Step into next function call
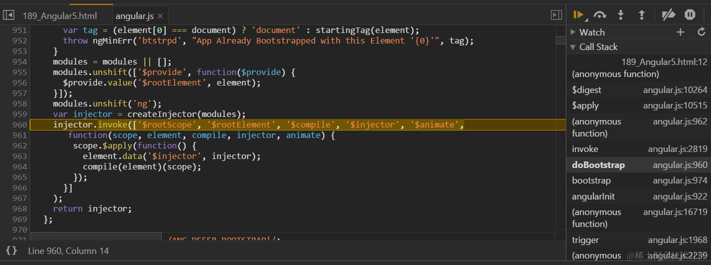The image size is (711, 265). point(621,15)
